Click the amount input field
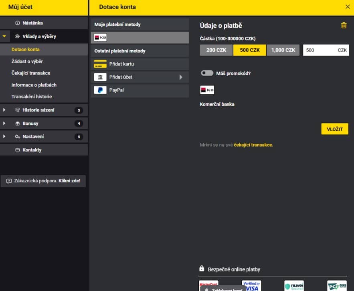This screenshot has width=354, height=291. click(x=326, y=50)
